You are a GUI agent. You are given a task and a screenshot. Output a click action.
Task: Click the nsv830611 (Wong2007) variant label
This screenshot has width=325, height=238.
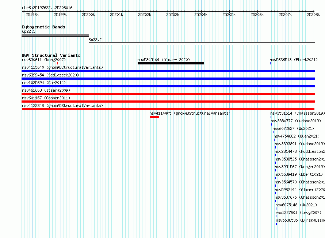tap(44, 60)
